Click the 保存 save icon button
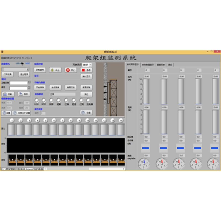 point(24,94)
